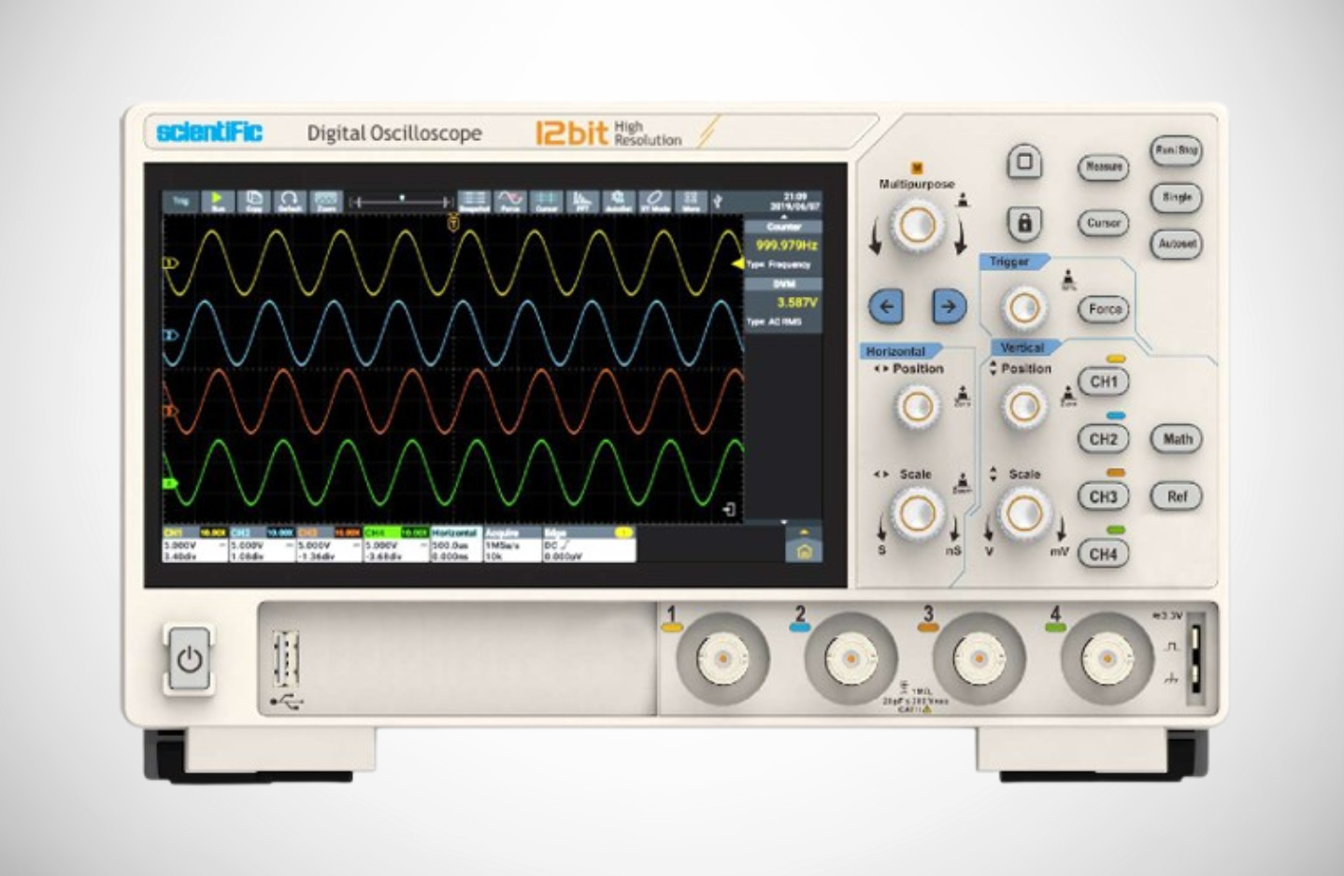Tap the Edge trigger info box
The image size is (1344, 876).
point(589,544)
